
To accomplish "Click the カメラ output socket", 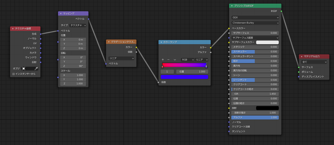I will (40, 52).
